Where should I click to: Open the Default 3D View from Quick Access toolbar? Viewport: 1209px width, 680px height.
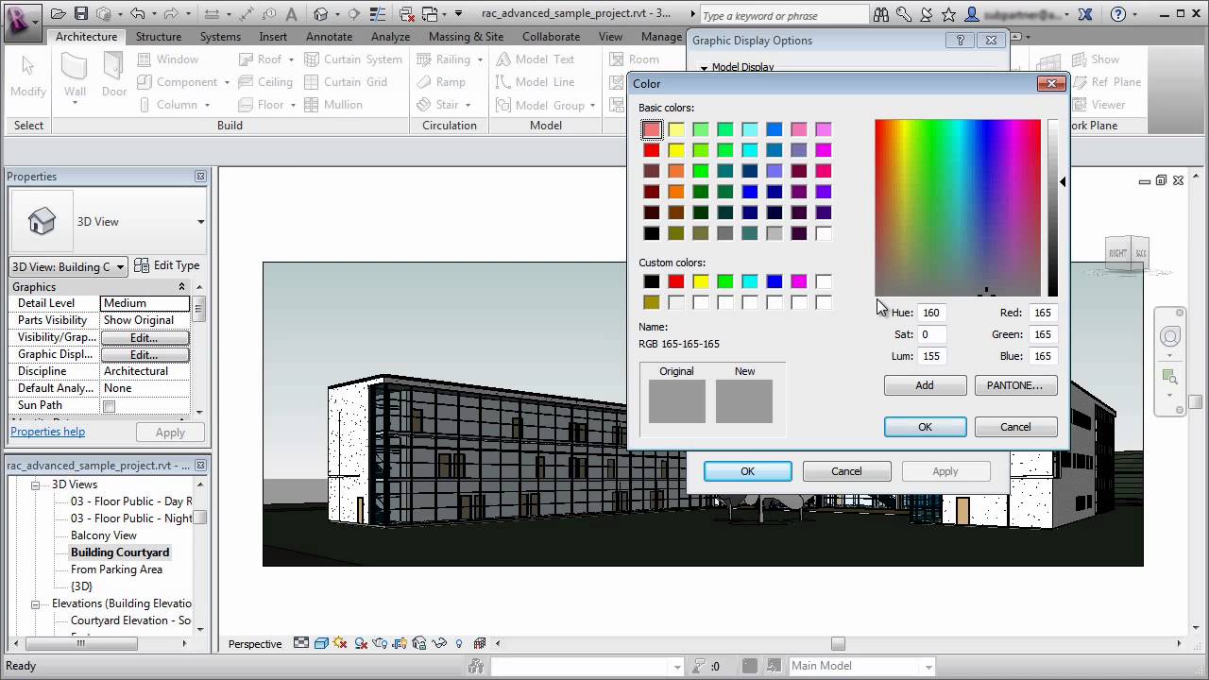[320, 14]
